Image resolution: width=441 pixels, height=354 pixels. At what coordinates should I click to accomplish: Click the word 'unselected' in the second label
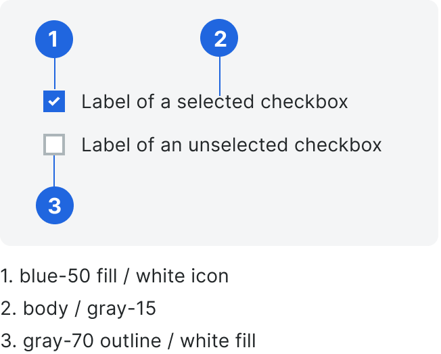[238, 145]
